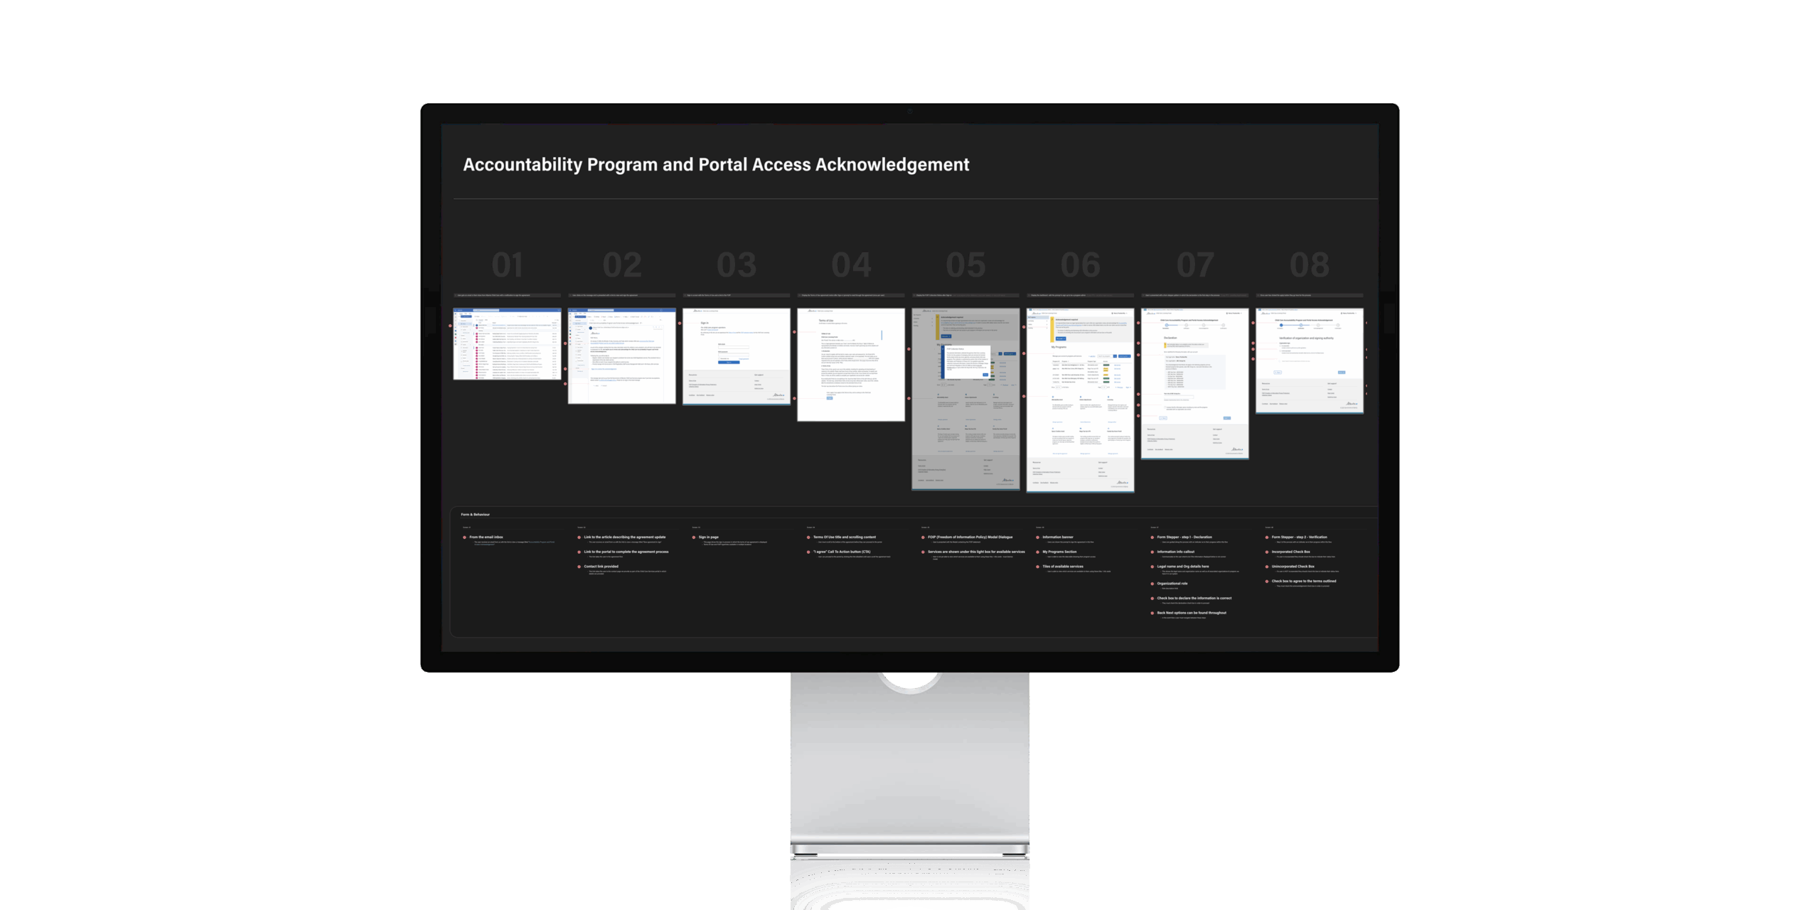The height and width of the screenshot is (910, 1820).
Task: Click the blue Sign In button in screen 03
Action: pos(729,363)
